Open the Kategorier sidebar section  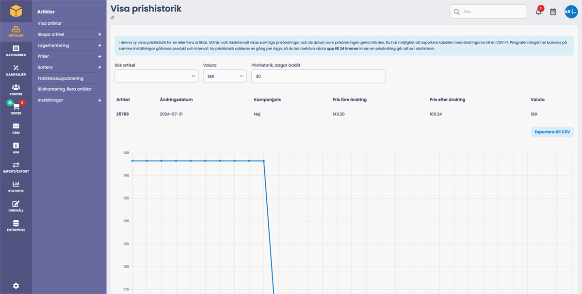(x=16, y=51)
